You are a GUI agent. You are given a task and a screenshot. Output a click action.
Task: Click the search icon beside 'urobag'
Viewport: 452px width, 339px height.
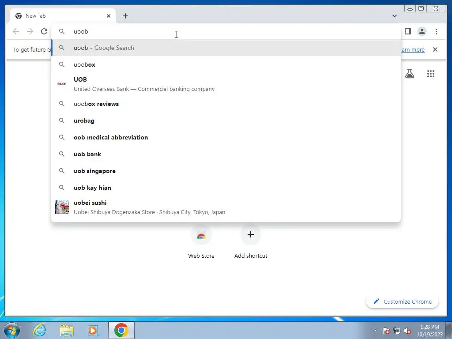click(62, 121)
